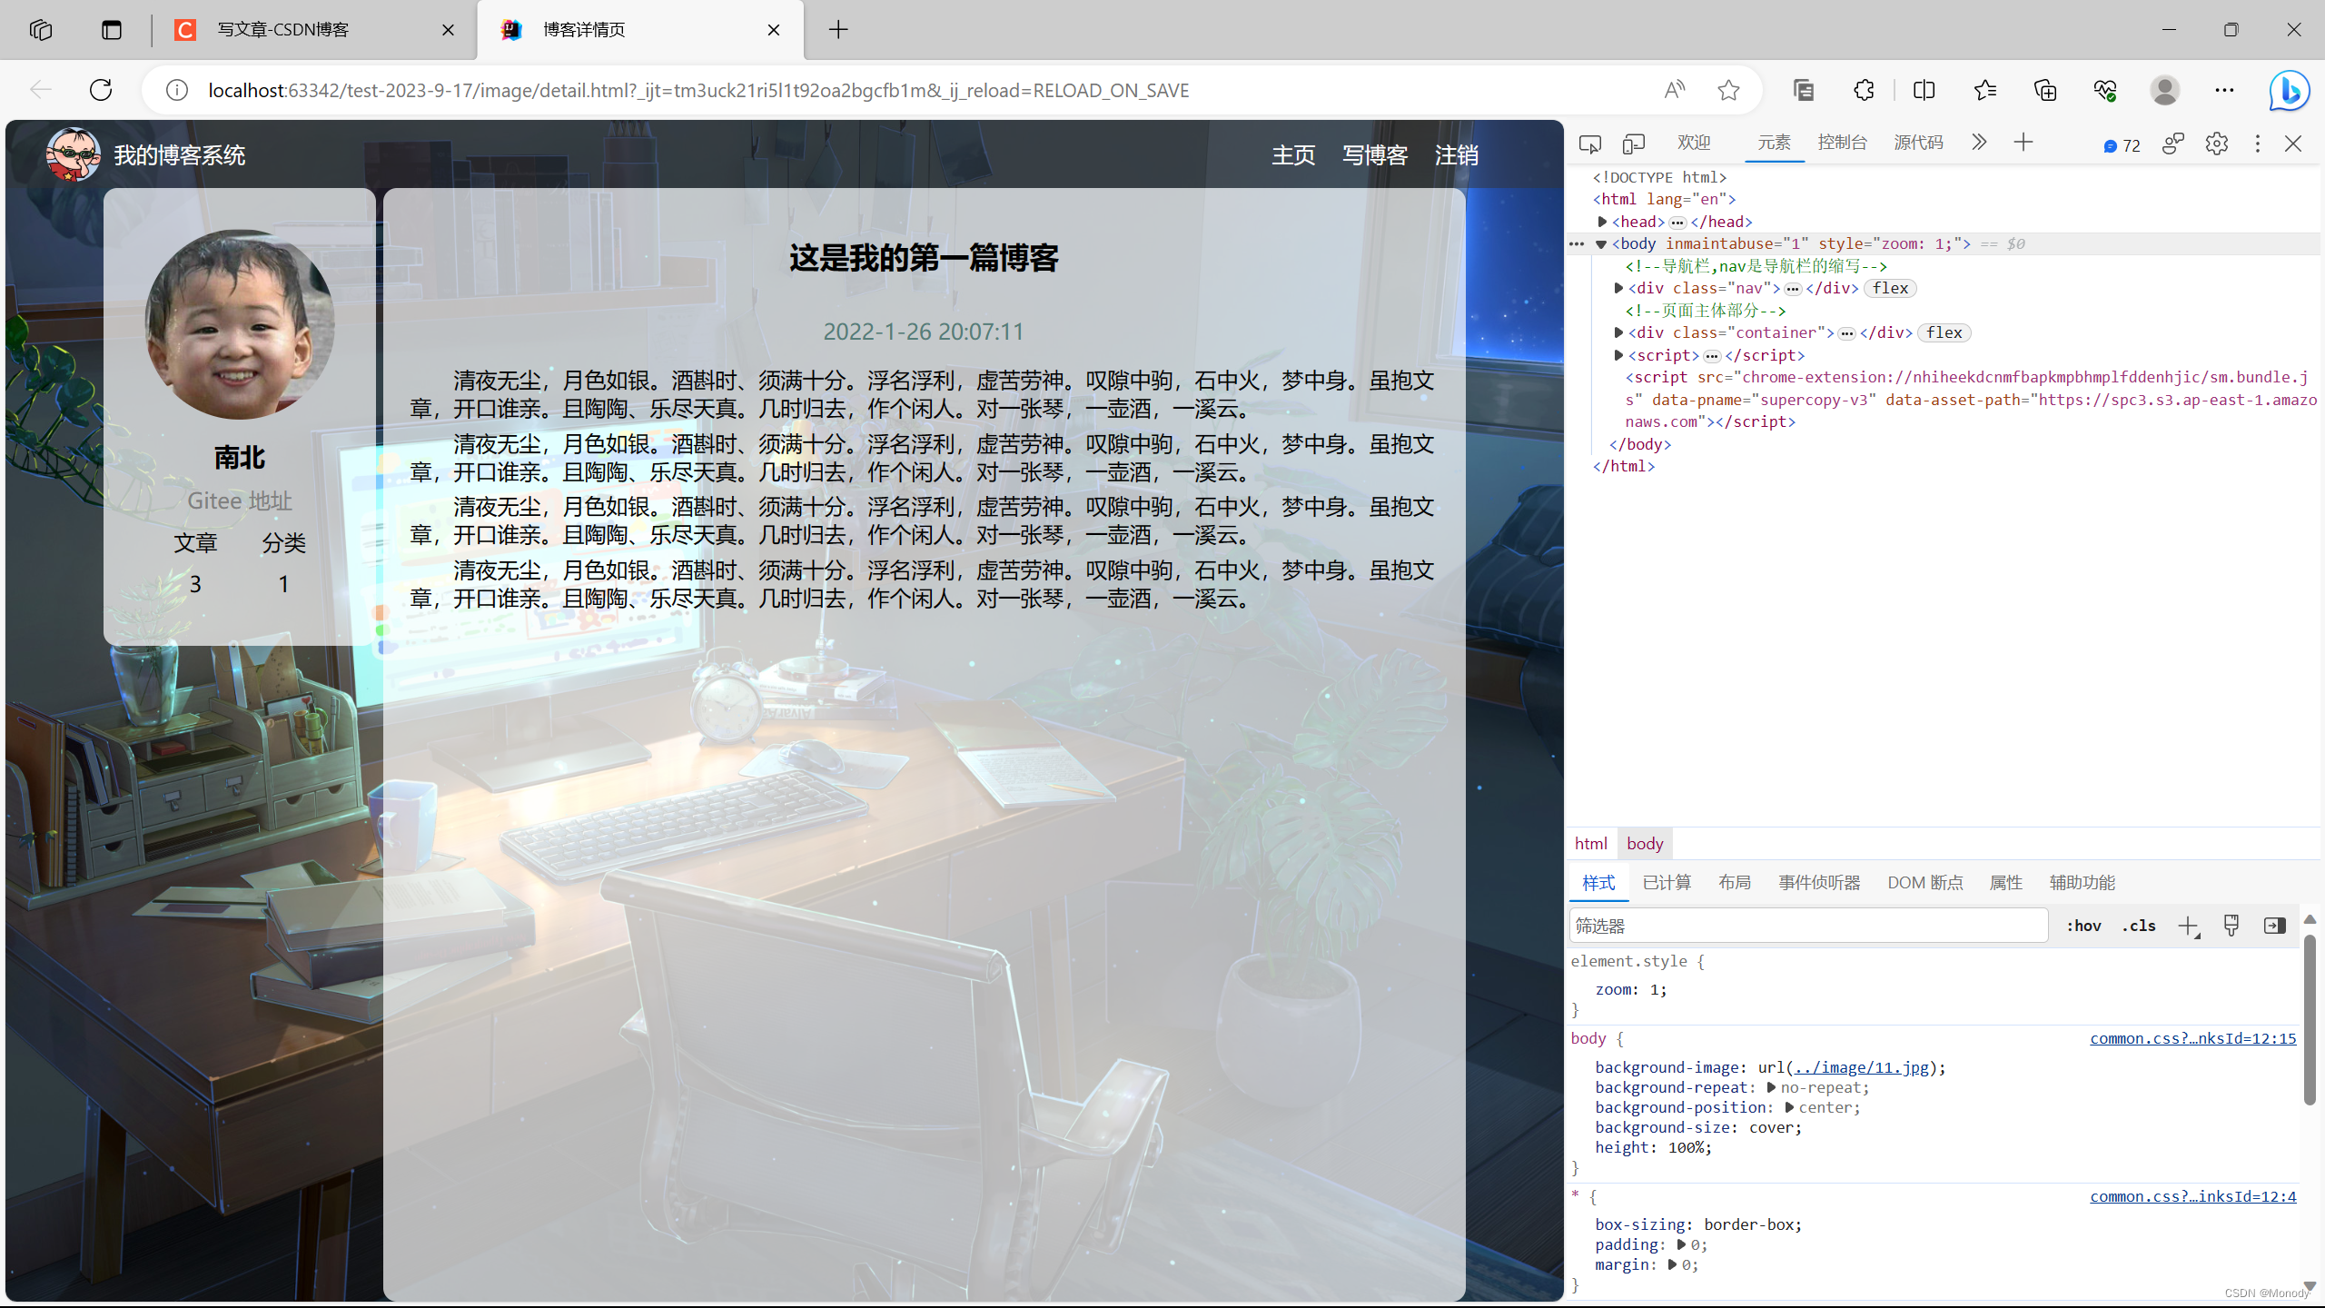Open the 已计算 styles tab
Screen dimensions: 2325x1308
pyautogui.click(x=1667, y=883)
